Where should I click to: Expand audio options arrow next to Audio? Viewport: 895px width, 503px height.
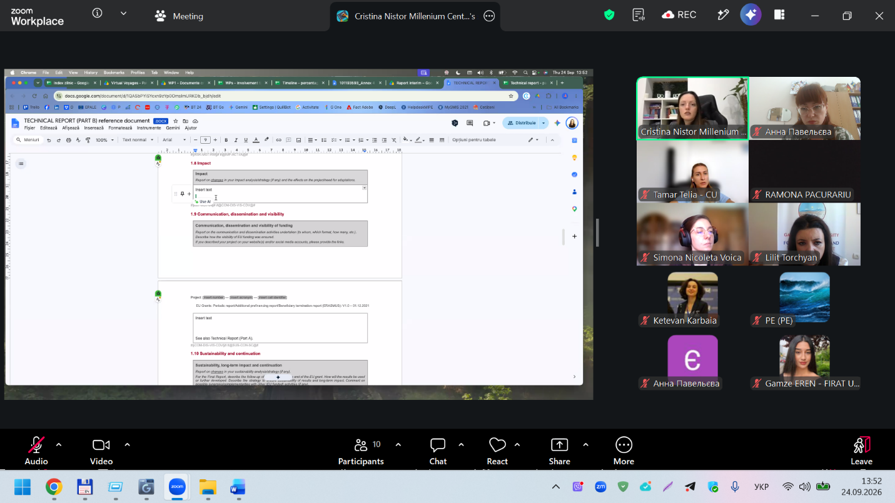coord(59,445)
